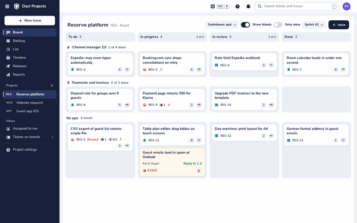This screenshot has height=223, width=357.
Task: Open the Backlog page
Action: coord(30,41)
